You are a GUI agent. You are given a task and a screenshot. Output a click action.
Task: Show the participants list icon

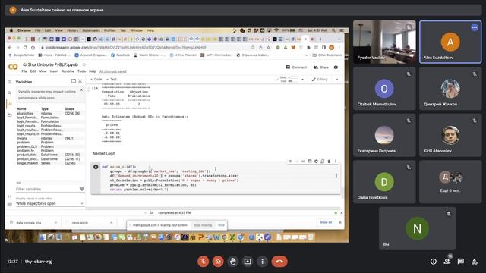(x=447, y=262)
